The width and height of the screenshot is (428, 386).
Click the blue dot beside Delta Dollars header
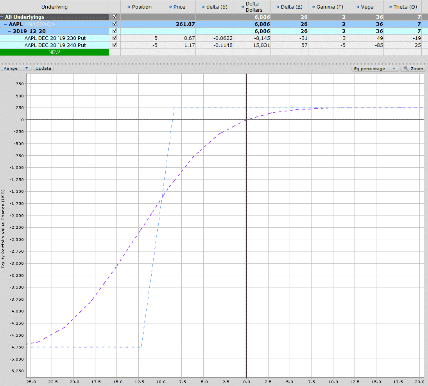point(242,7)
